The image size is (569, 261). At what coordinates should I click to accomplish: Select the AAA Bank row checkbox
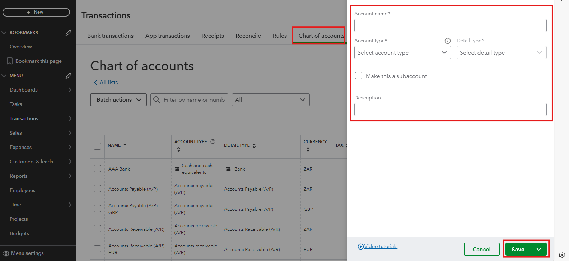(97, 169)
